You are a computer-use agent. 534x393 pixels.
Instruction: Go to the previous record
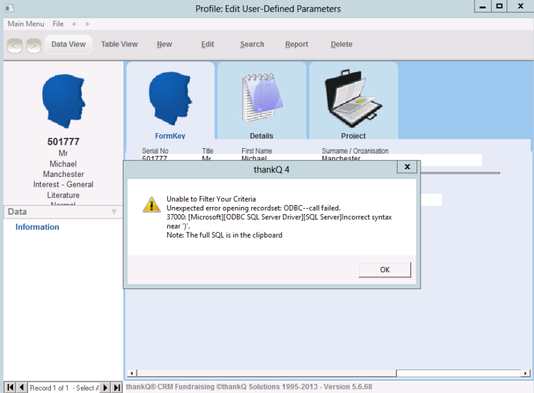[22, 388]
